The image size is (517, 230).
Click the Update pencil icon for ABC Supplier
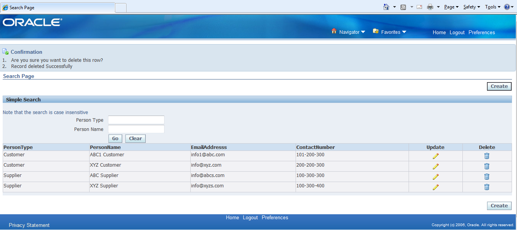436,177
